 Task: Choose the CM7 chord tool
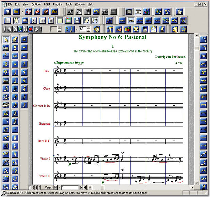pos(6,154)
